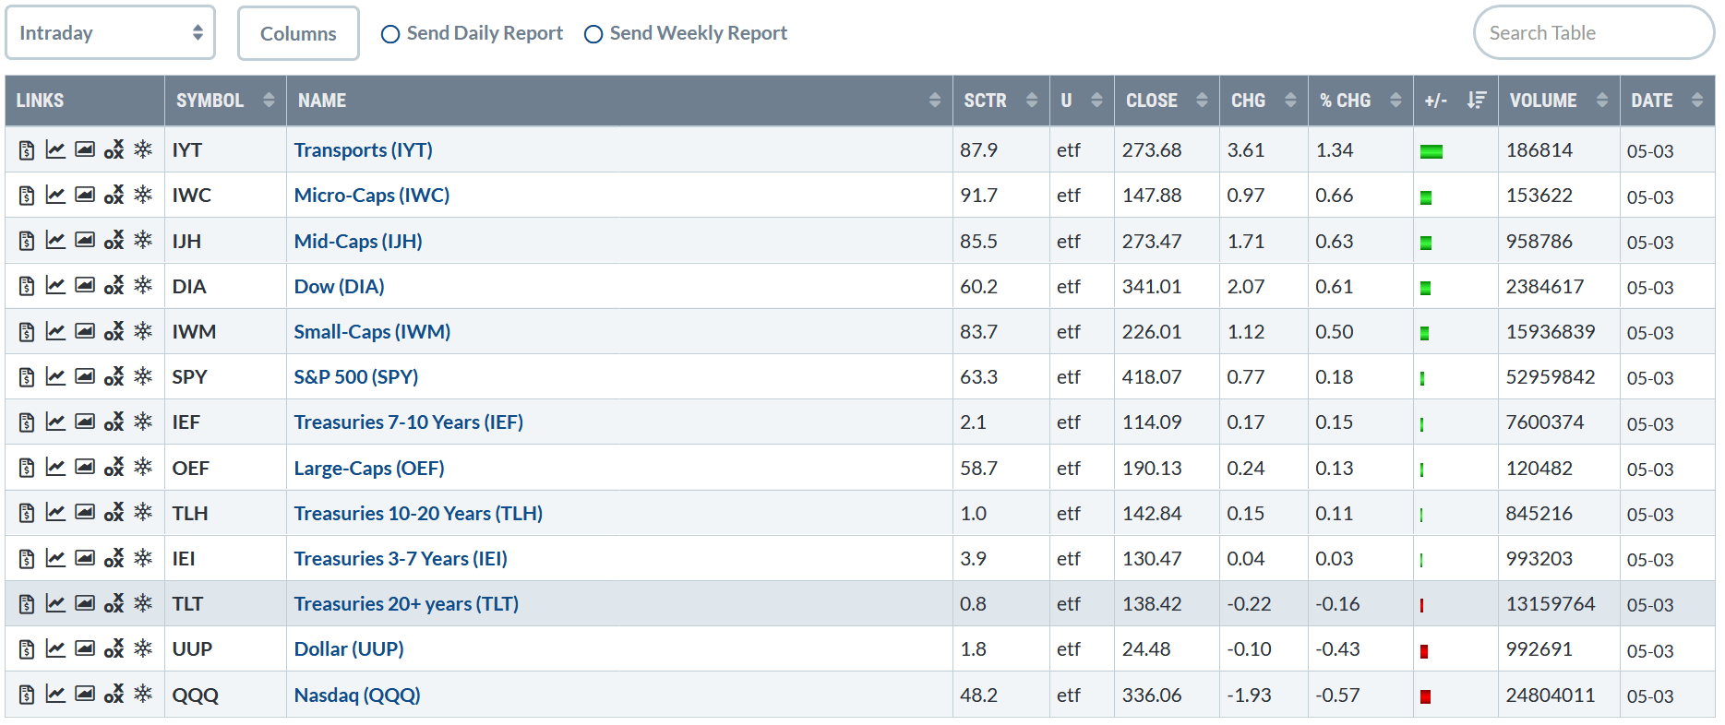The height and width of the screenshot is (725, 1725).
Task: Open Dollar (UUP) link
Action: (349, 648)
